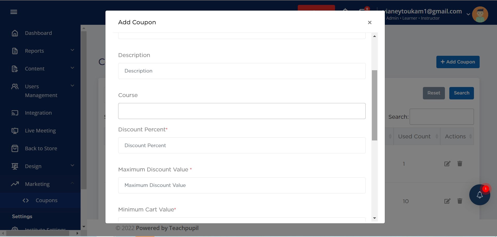Screen dimensions: 497x237
Task: Click the modal vertical scrollbar thumb
Action: tap(374, 105)
